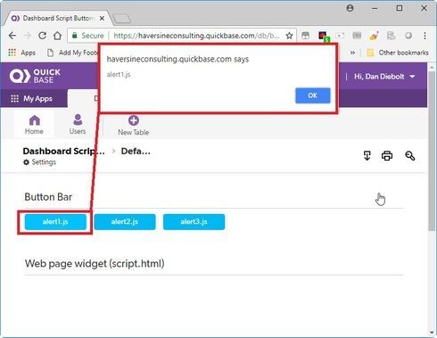Viewport: 437px width, 338px height.
Task: Click the Defa... breadcrumb item
Action: (x=136, y=151)
